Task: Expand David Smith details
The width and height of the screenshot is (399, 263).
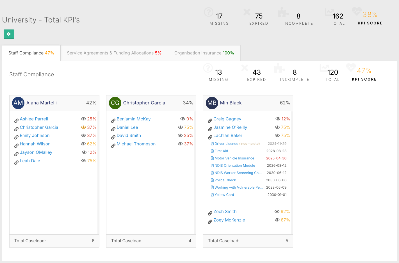Action: [129, 136]
